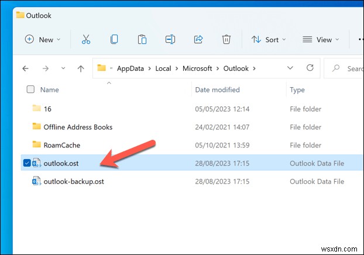This screenshot has width=364, height=255.
Task: Show hidden breadcrumb path with double chevron
Action: point(111,68)
